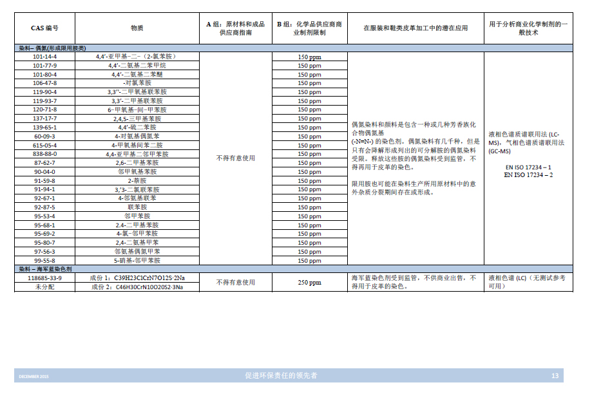Click the EN ISO 17234 – 2 standard text

click(x=528, y=175)
